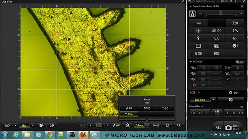
Task: Toggle the RC MODE Off switch
Action: point(240,62)
